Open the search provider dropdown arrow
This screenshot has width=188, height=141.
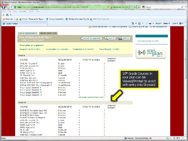[185, 7]
